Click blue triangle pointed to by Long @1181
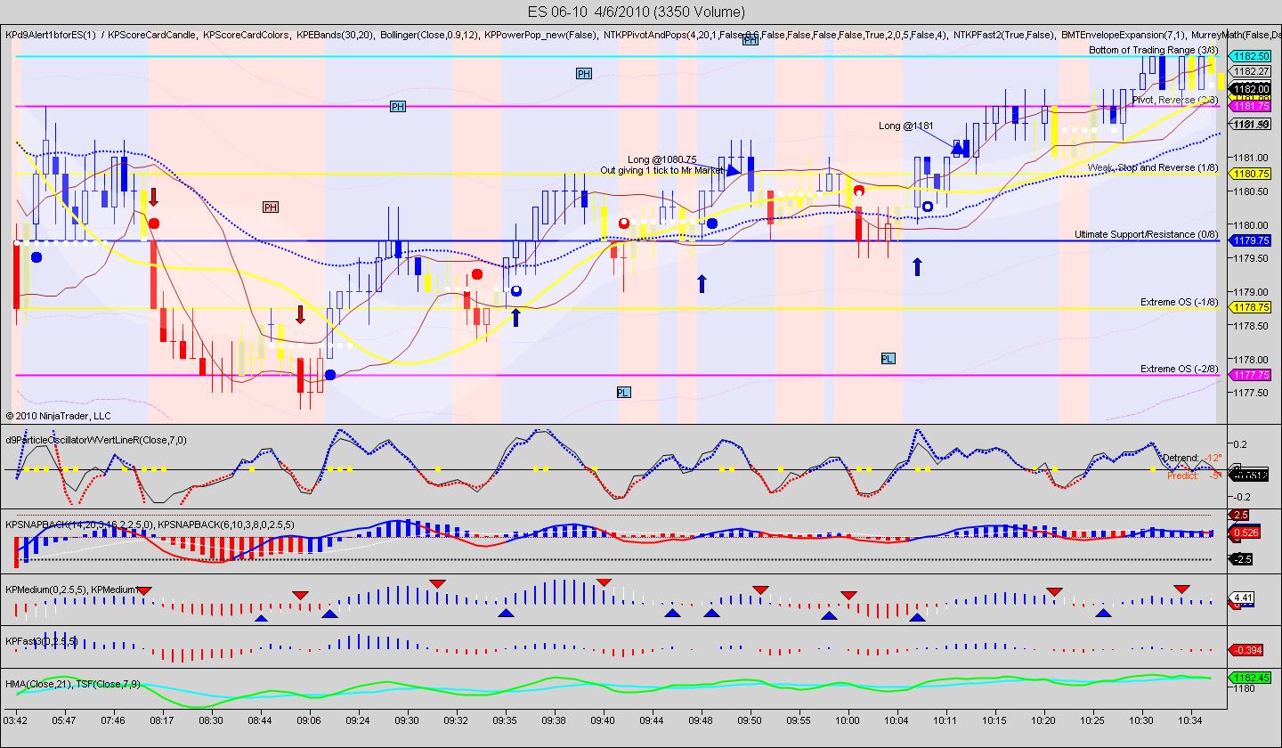The image size is (1282, 748). pos(960,147)
